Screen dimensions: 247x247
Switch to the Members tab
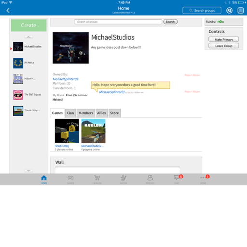pyautogui.click(x=85, y=113)
